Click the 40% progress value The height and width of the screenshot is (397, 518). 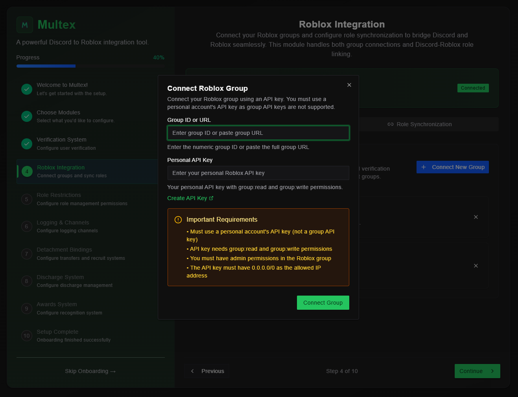point(159,57)
